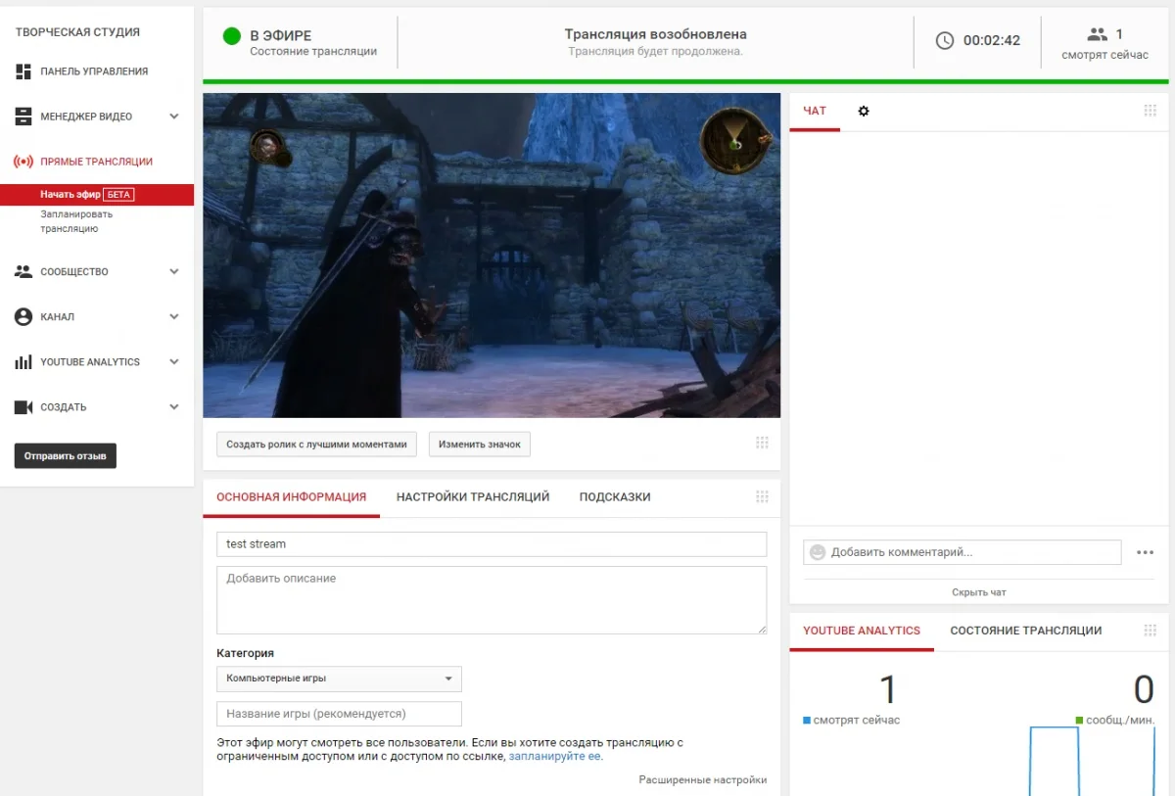Click the drag handle grid under video preview

[763, 443]
